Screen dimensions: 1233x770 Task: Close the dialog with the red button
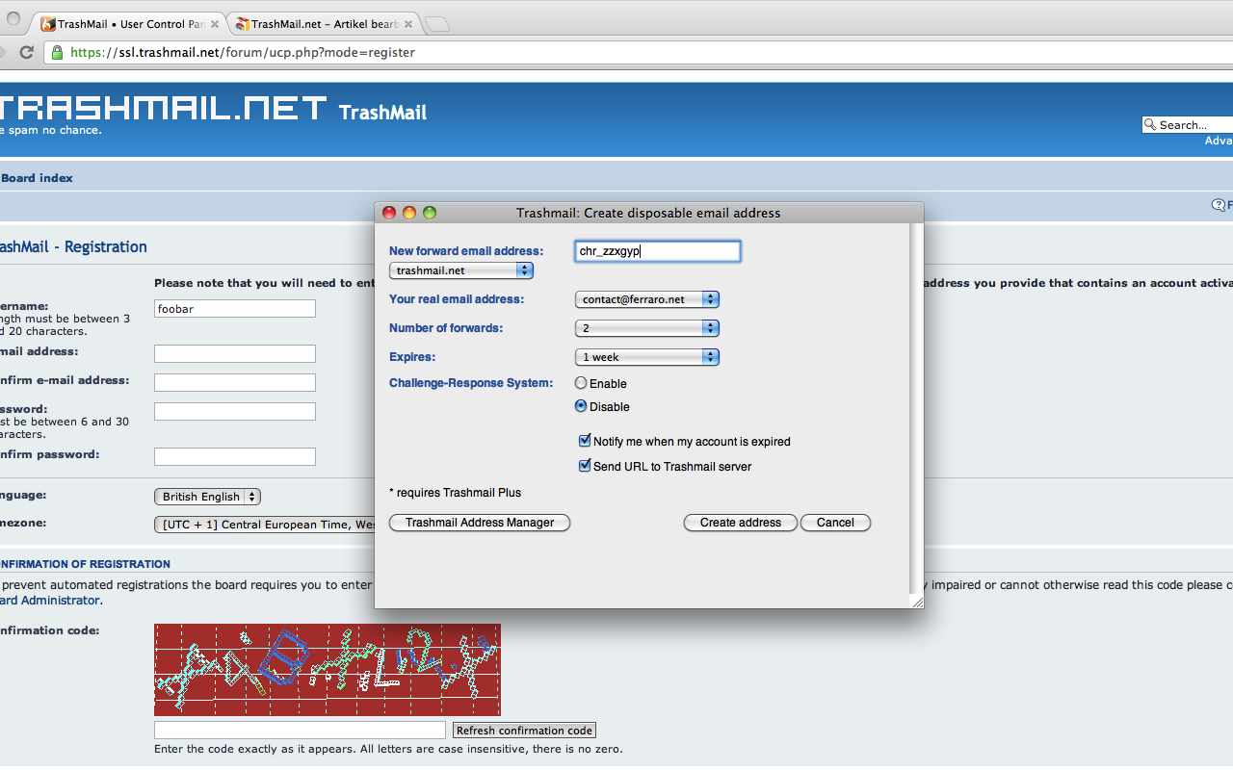389,213
